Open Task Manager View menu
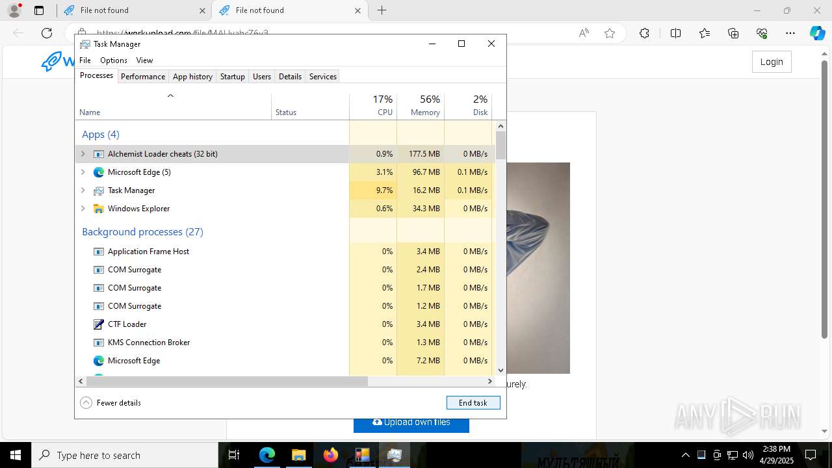832x468 pixels. (144, 60)
